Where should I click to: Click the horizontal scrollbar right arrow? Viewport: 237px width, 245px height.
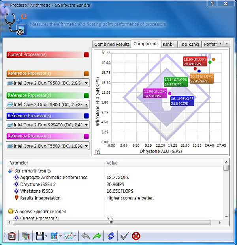(x=220, y=222)
